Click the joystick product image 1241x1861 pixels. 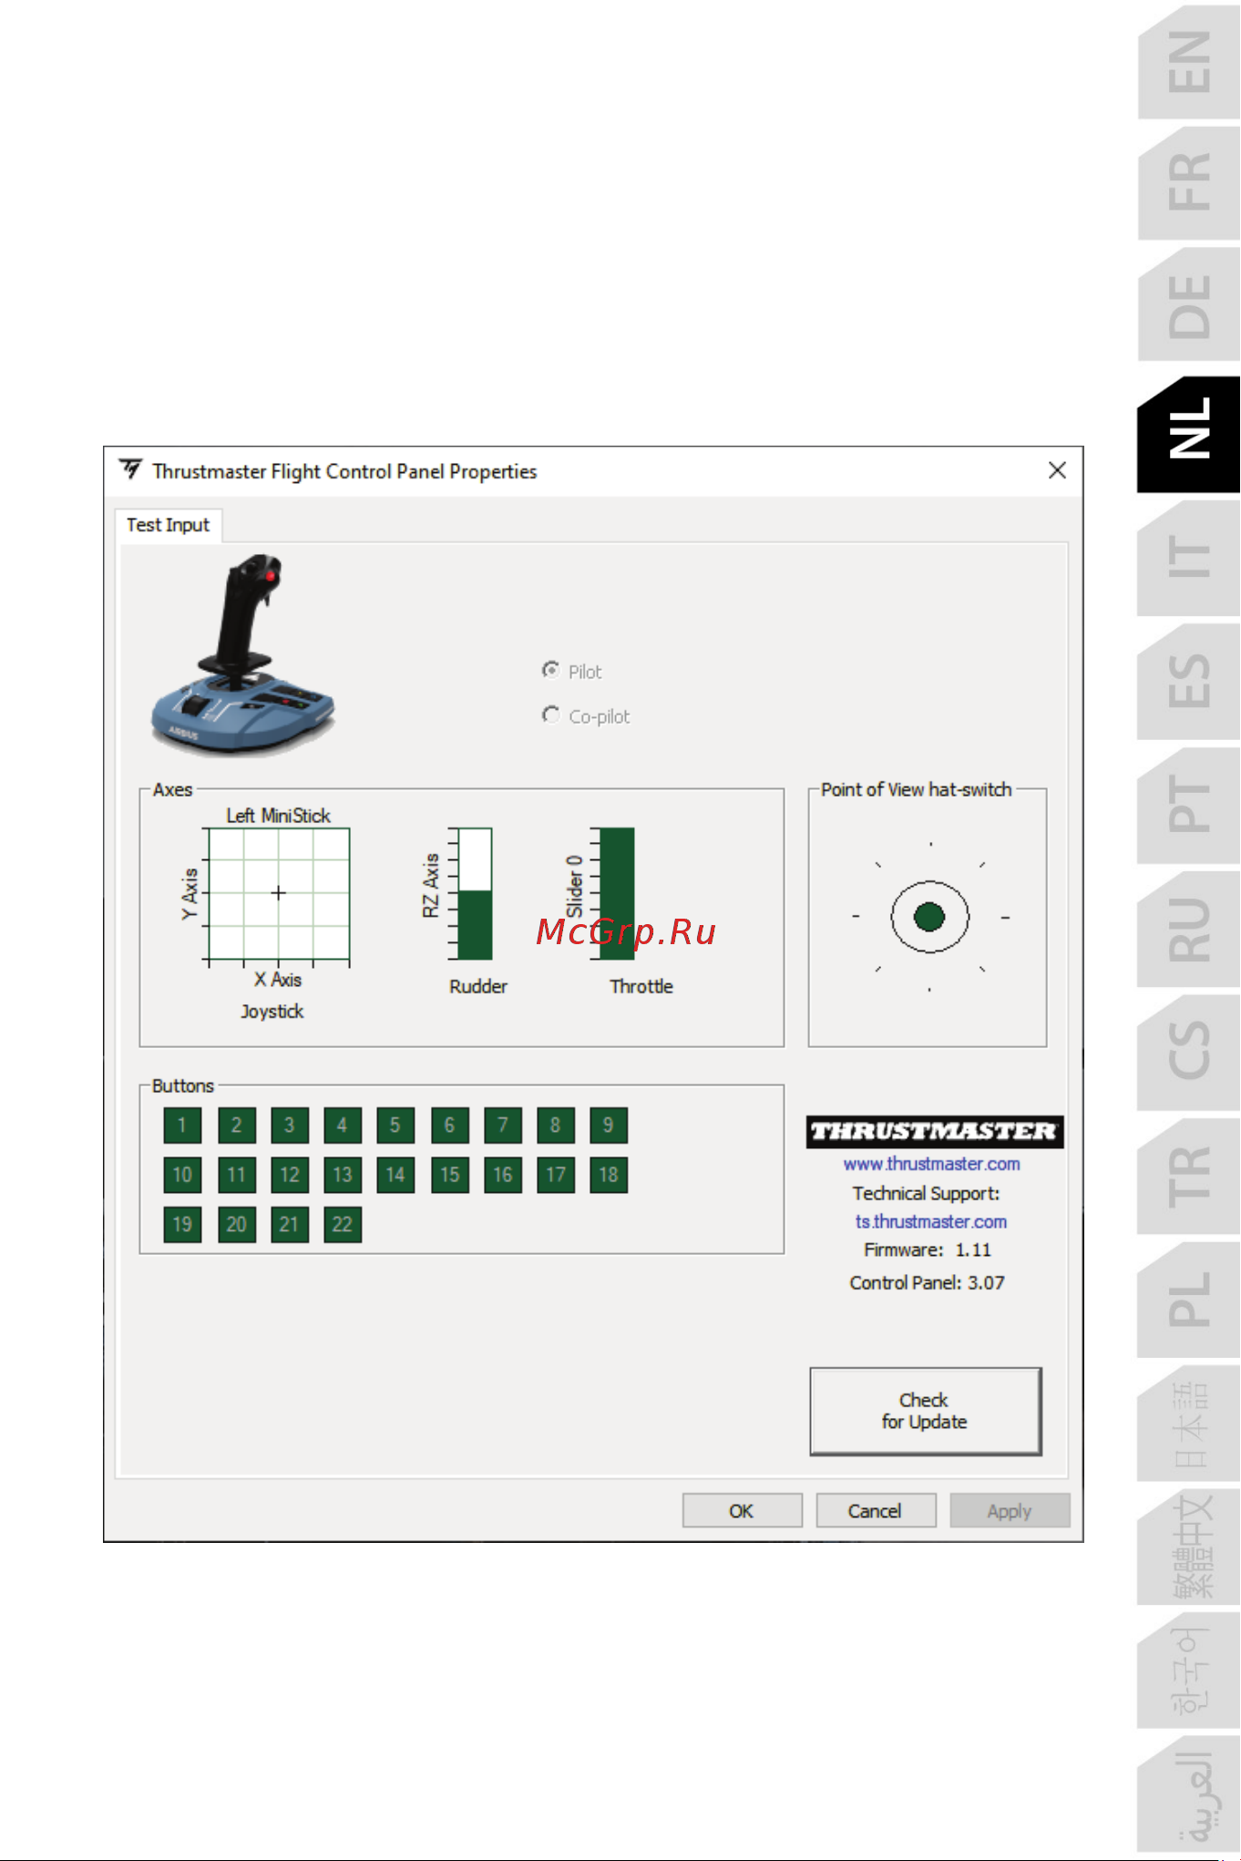242,654
